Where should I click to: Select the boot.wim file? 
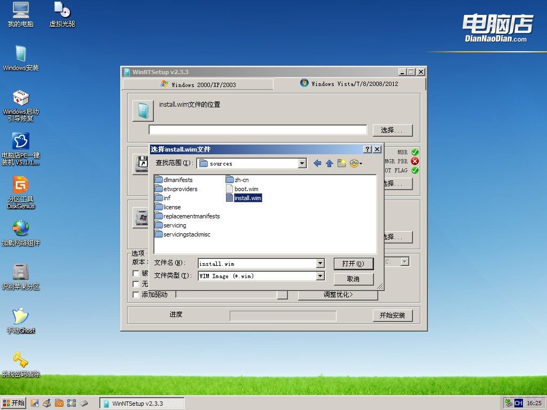pyautogui.click(x=242, y=189)
